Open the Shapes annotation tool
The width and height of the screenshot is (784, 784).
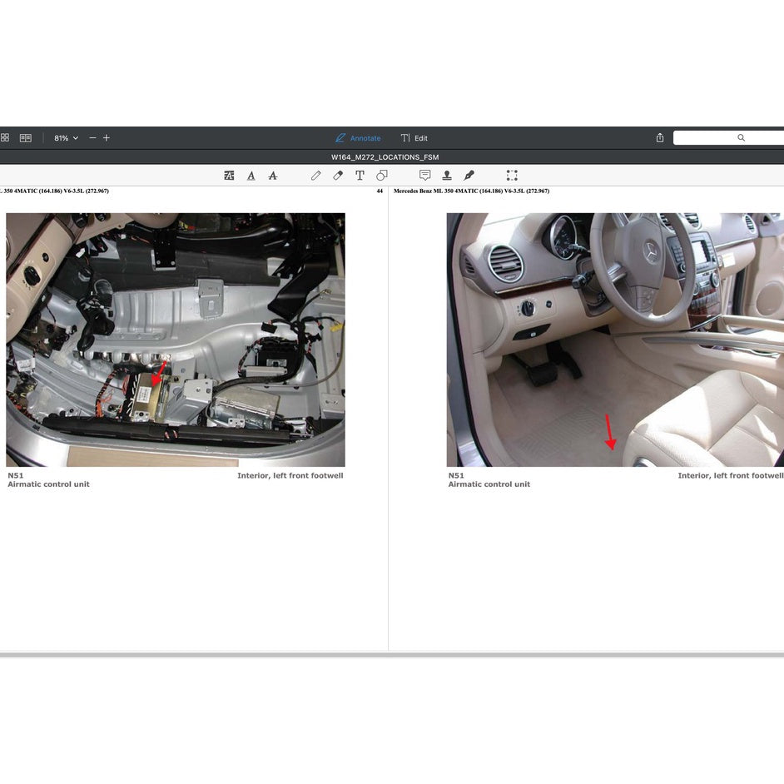381,175
